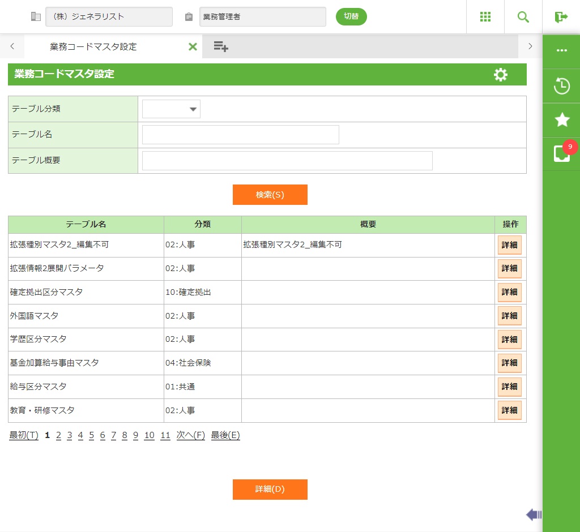Click the three-dots more icon in sidebar

click(561, 50)
